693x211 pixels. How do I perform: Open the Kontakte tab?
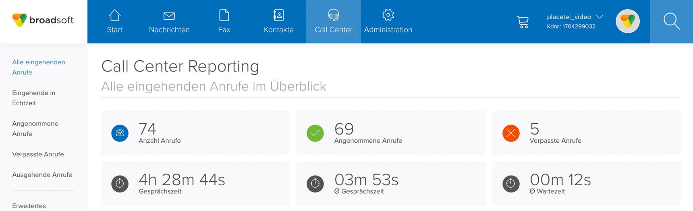tap(279, 22)
